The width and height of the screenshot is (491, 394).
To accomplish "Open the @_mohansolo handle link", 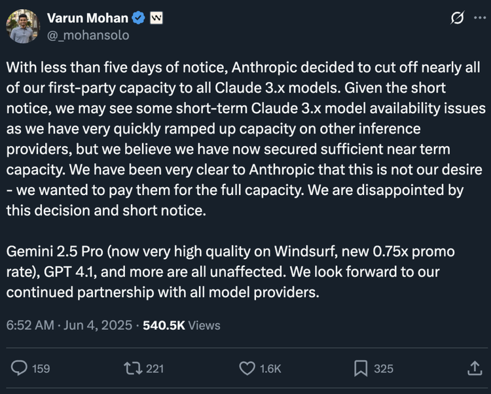I will tap(88, 35).
